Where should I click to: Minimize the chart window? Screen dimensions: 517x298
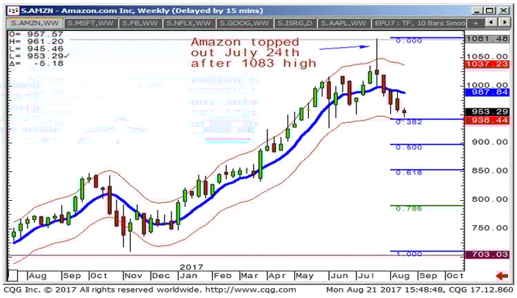[x=477, y=10]
